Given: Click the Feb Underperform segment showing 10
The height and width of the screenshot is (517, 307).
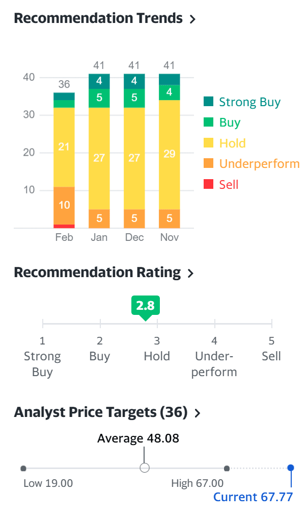Looking at the screenshot, I should pos(64,205).
